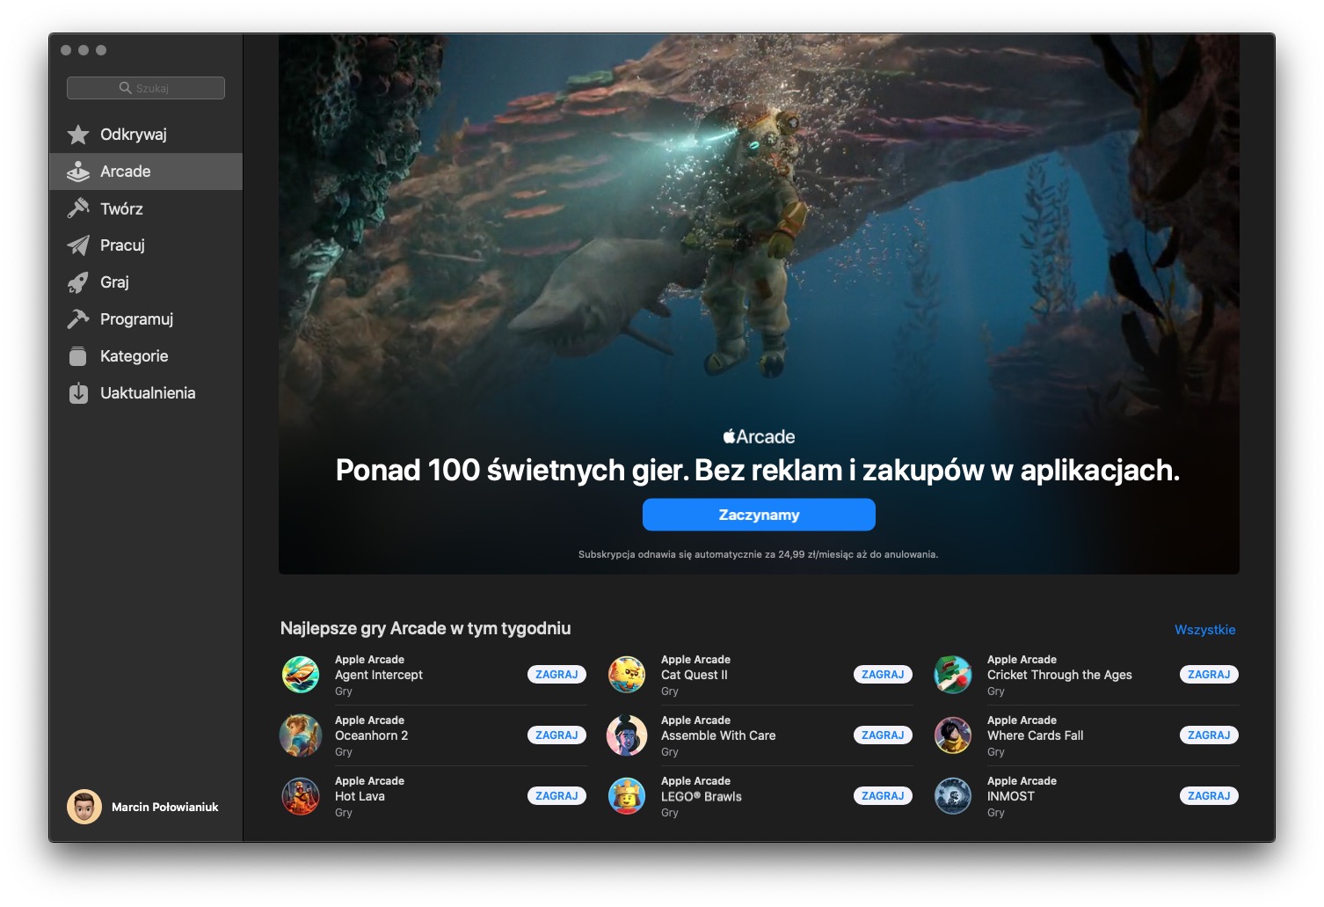Click the subscription renewal price note
Image resolution: width=1324 pixels, height=907 pixels.
coord(758,554)
